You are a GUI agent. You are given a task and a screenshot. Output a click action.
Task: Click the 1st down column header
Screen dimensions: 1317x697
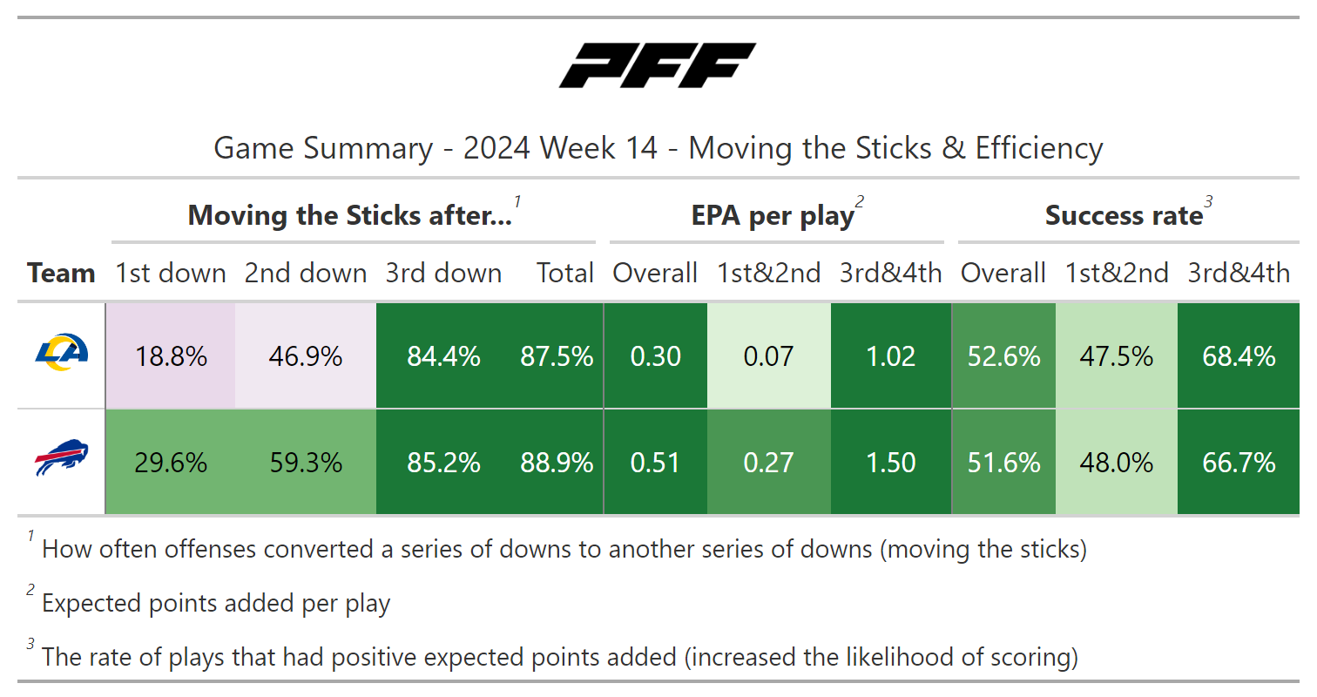click(x=171, y=273)
